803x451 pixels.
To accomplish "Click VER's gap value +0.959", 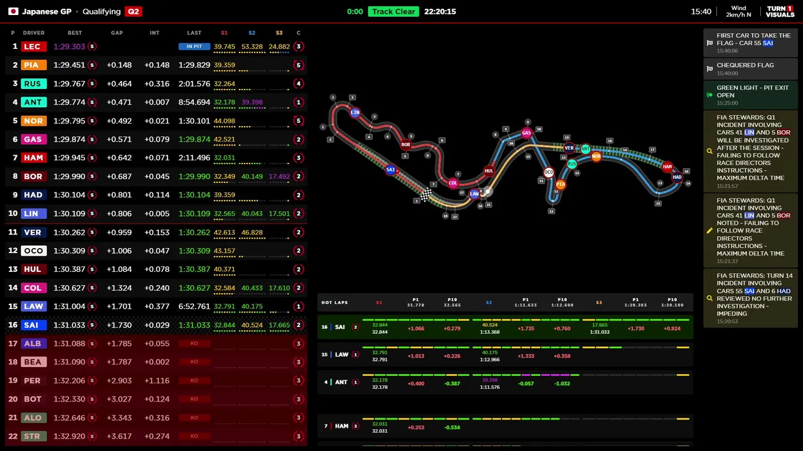I will (x=119, y=232).
